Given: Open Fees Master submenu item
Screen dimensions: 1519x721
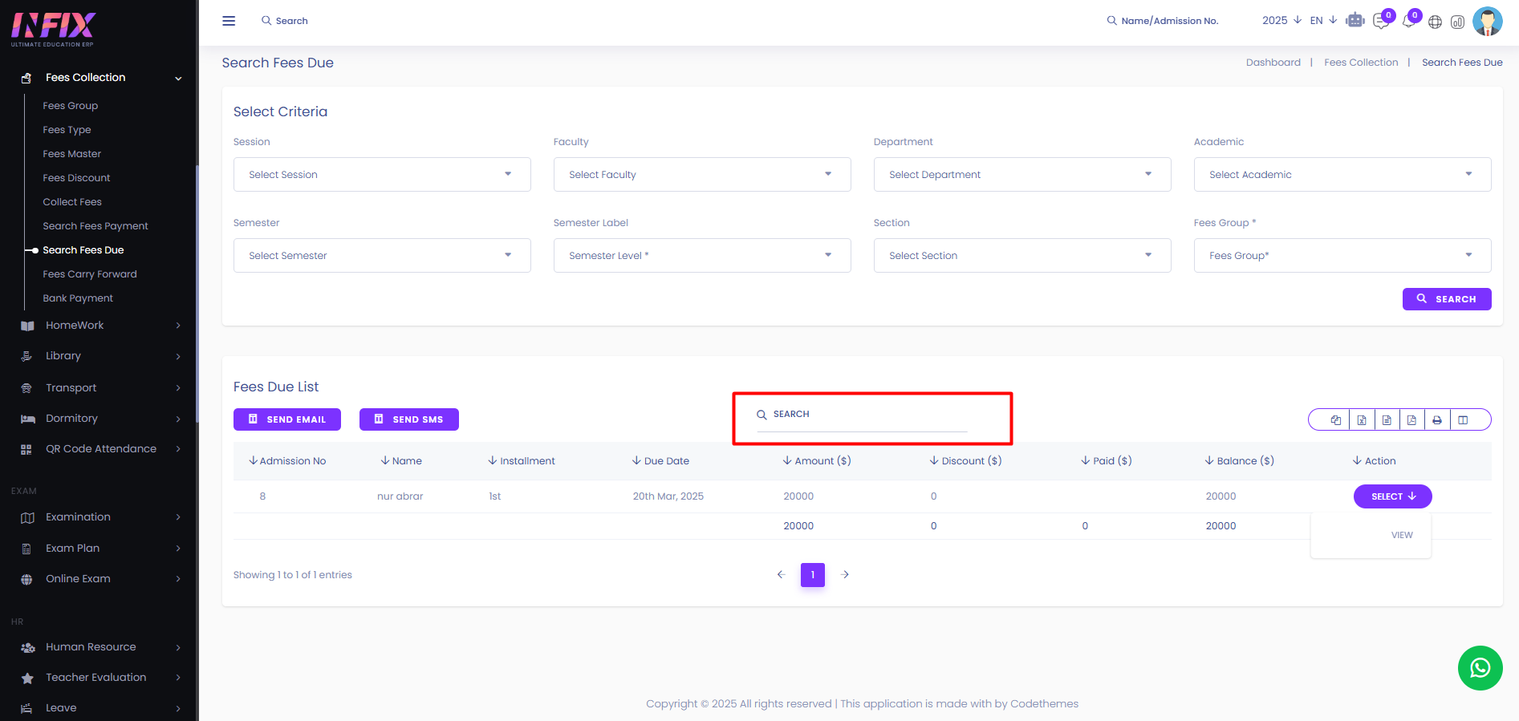Looking at the screenshot, I should [x=72, y=154].
